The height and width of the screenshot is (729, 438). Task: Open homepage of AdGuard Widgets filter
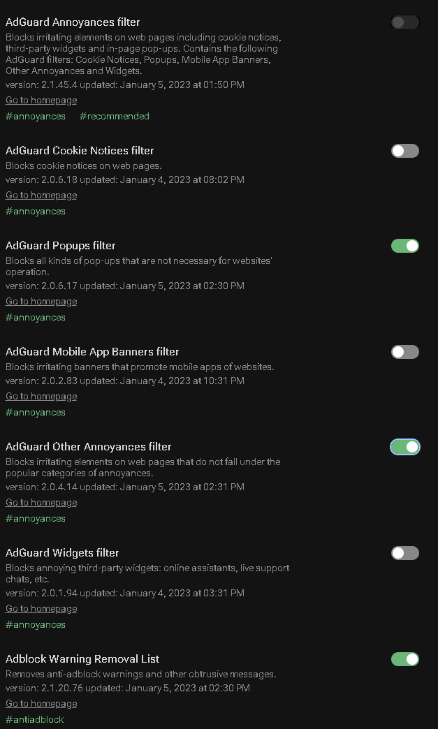point(41,608)
